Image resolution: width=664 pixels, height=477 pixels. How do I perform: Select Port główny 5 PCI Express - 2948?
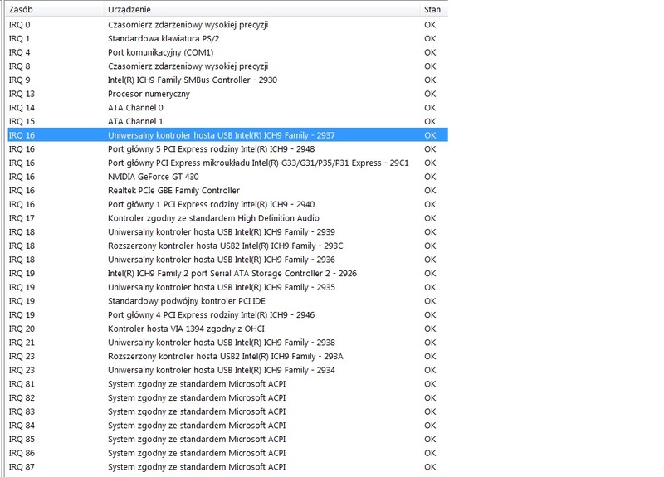(227, 149)
